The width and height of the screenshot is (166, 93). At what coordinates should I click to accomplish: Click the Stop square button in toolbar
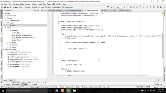pos(143,7)
